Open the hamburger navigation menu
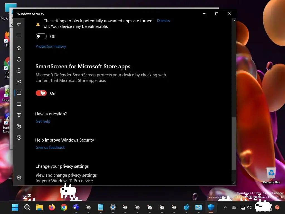Viewport: 285px width, 214px height. (x=19, y=35)
